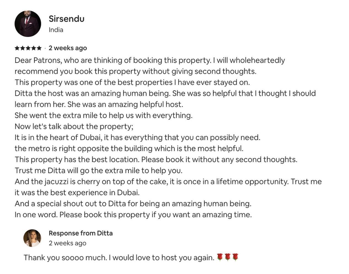Open the reviewer name Sirsendu
The width and height of the screenshot is (349, 274).
click(x=66, y=19)
